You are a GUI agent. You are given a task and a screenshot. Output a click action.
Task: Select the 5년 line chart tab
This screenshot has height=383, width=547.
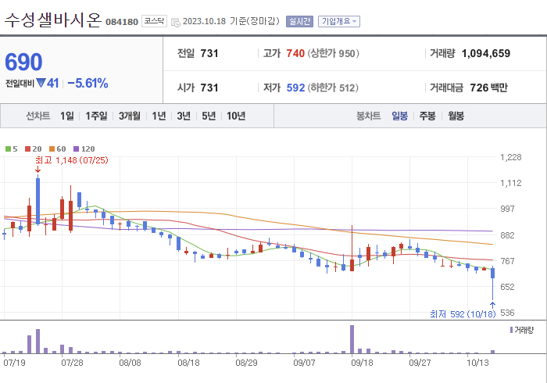pyautogui.click(x=209, y=116)
